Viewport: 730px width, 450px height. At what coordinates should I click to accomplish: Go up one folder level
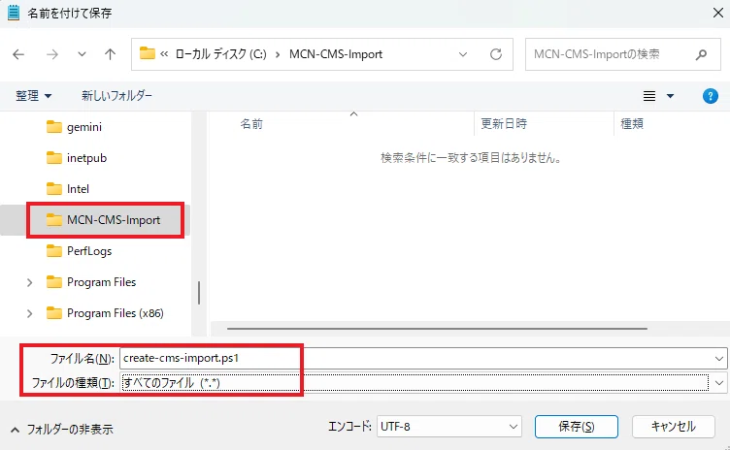110,54
